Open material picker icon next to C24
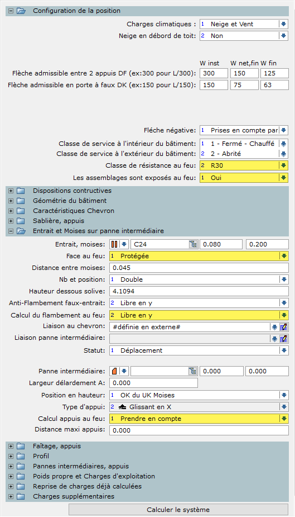Viewport: 295px width, 517px height. pyautogui.click(x=193, y=244)
